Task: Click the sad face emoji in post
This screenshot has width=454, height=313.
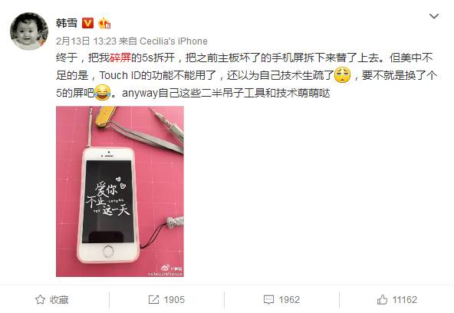Action: pos(342,75)
